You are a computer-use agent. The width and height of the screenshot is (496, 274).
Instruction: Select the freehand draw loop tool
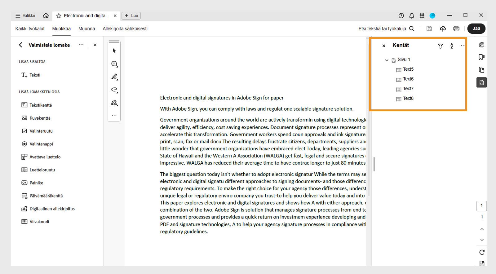(x=114, y=90)
